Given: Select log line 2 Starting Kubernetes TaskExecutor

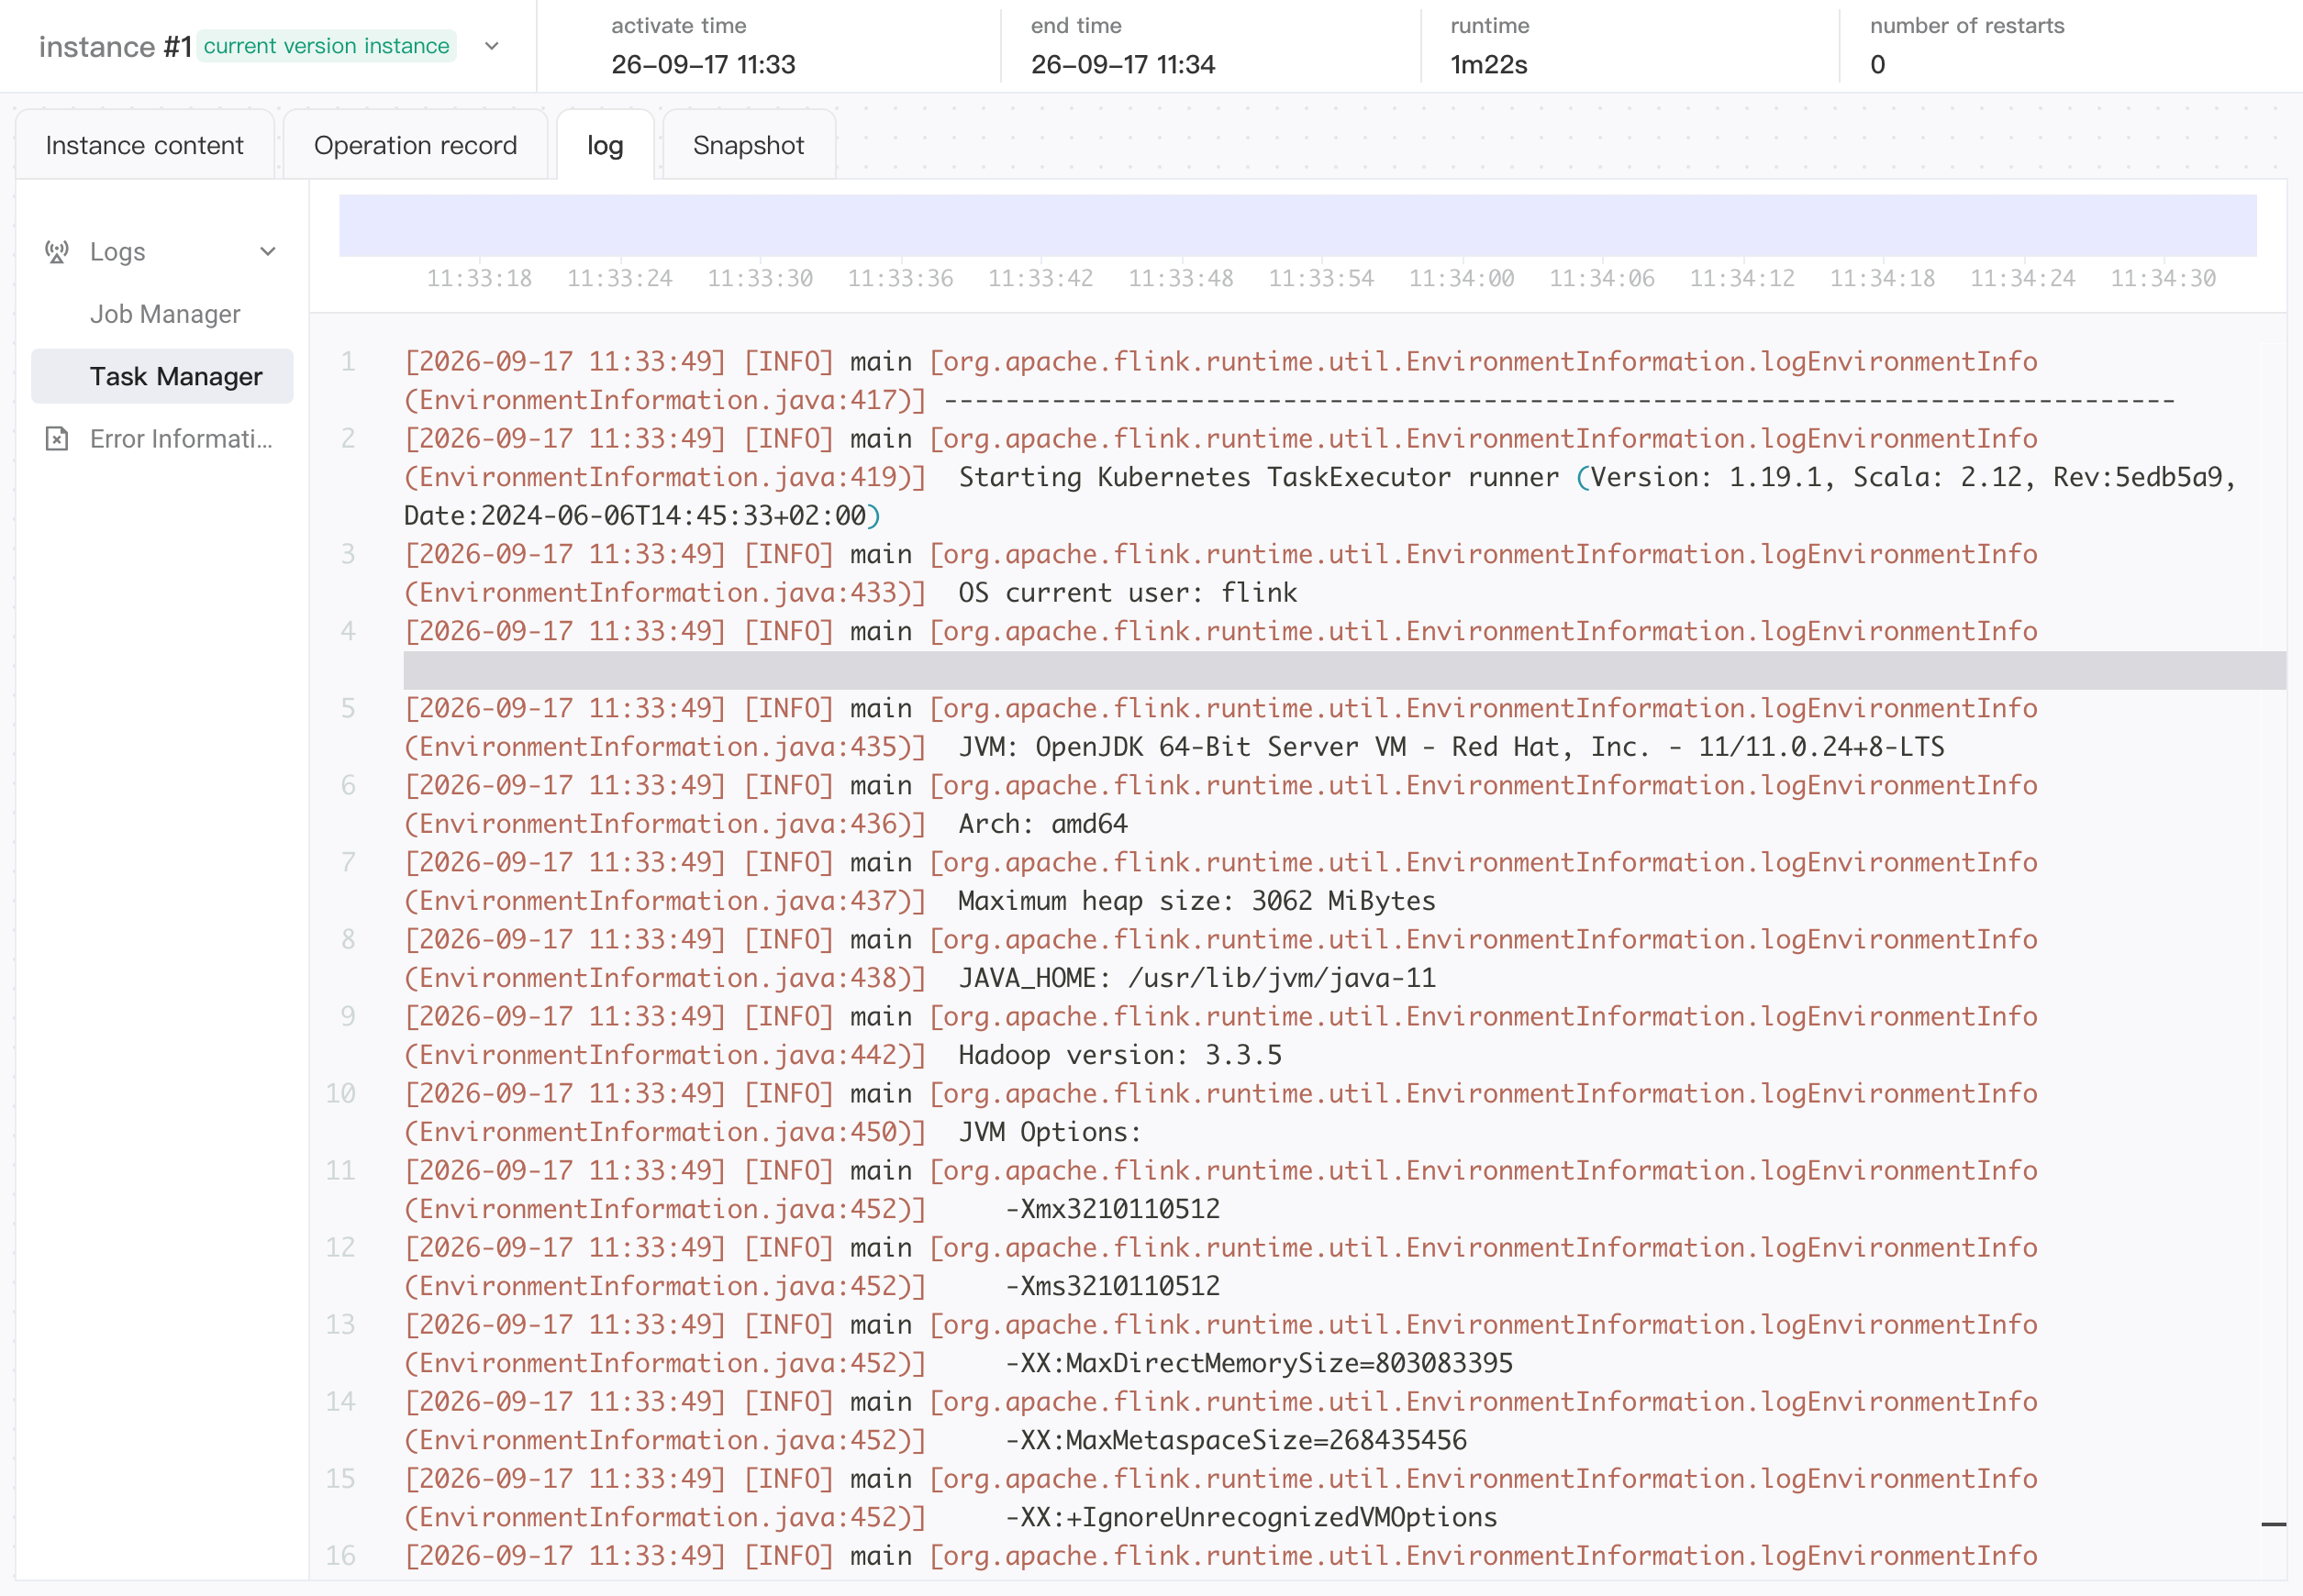Looking at the screenshot, I should [1319, 477].
